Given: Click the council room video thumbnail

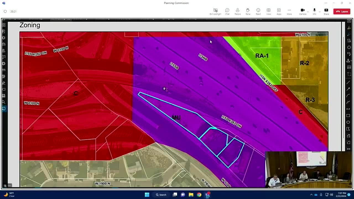Looking at the screenshot, I should click(x=308, y=169).
